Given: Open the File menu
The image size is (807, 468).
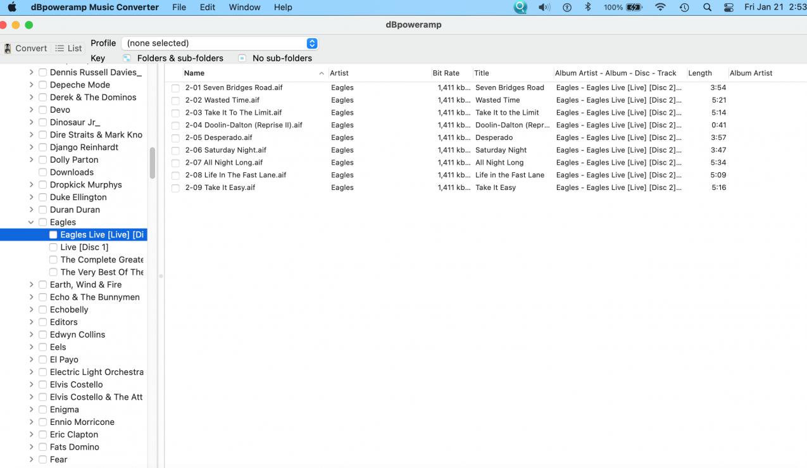Looking at the screenshot, I should [179, 8].
